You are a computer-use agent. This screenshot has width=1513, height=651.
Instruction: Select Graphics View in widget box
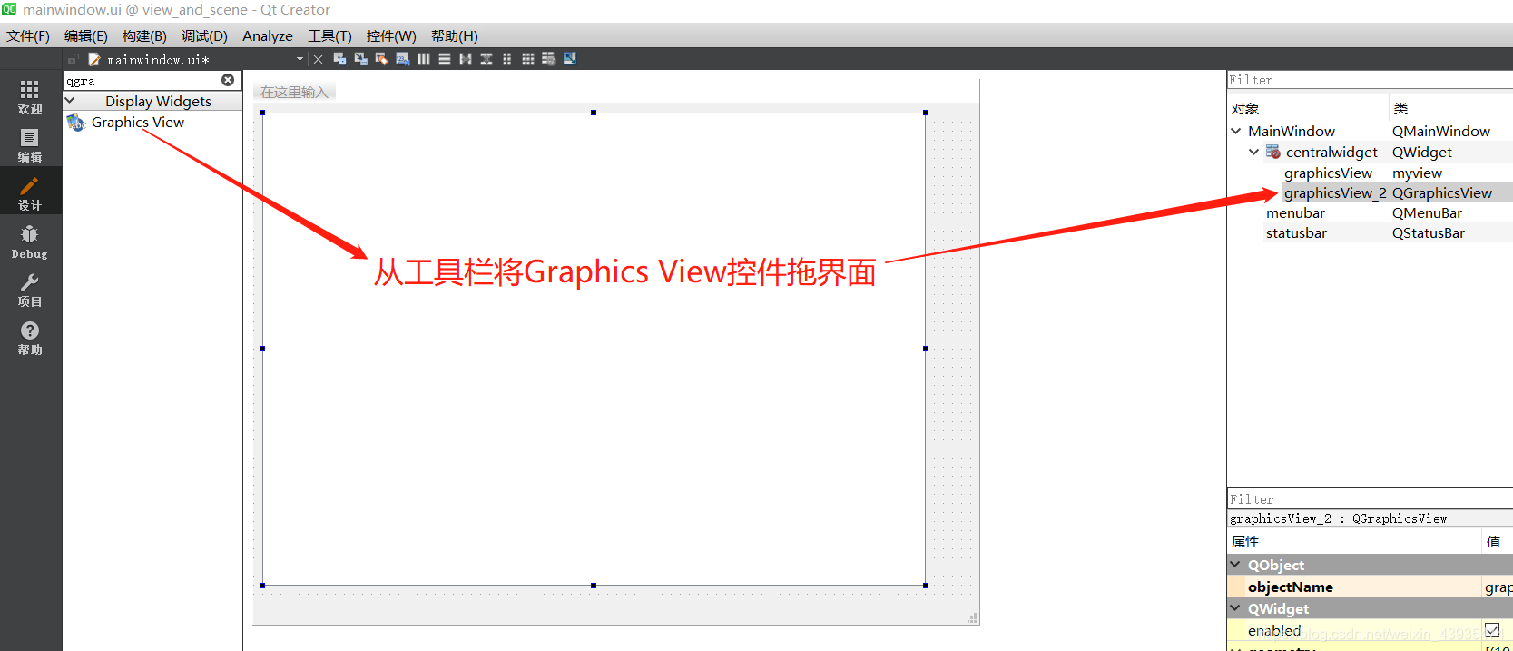coord(138,123)
